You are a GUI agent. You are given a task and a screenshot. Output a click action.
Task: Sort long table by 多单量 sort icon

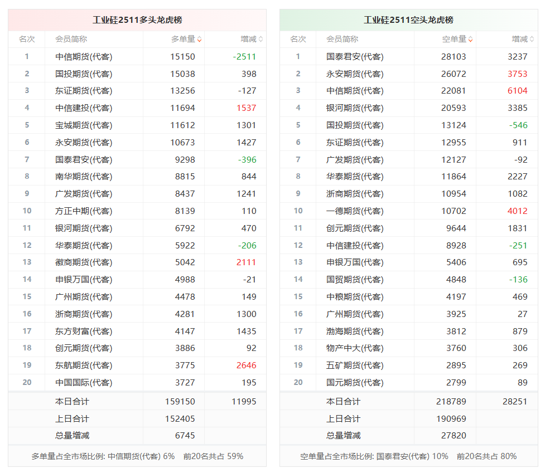[x=200, y=40]
